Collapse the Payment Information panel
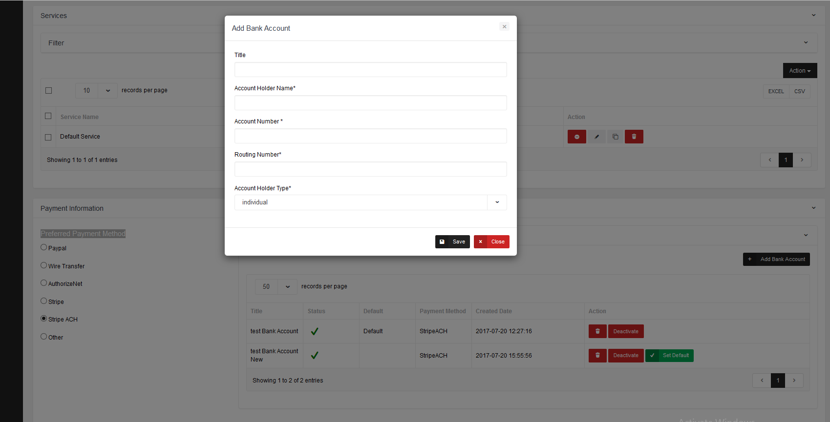This screenshot has width=830, height=422. pos(813,208)
